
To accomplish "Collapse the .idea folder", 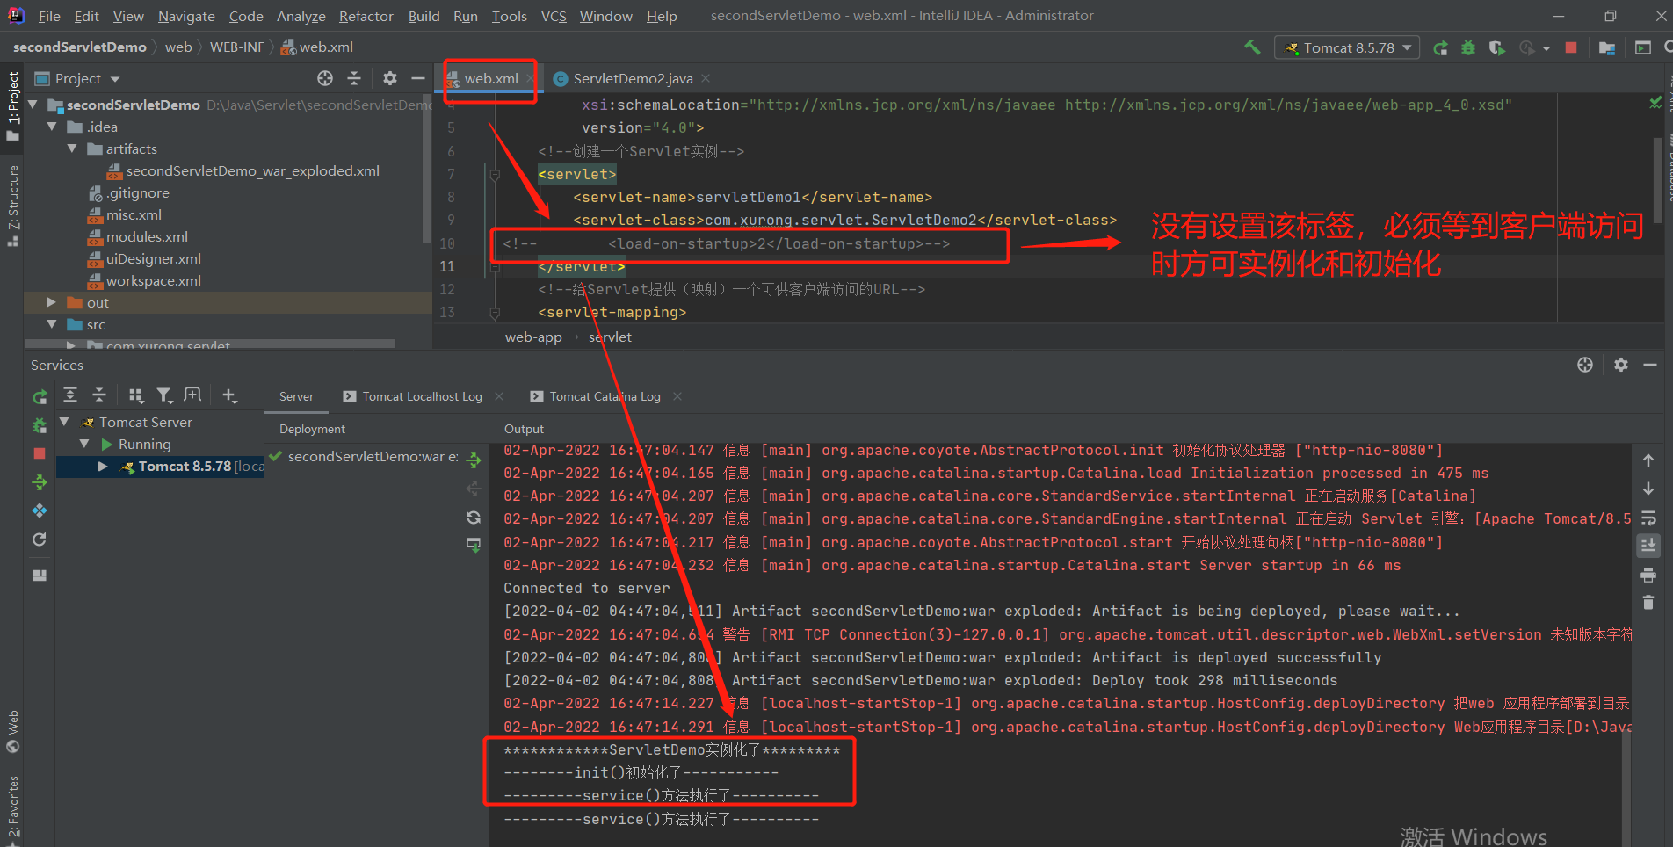I will 52,127.
